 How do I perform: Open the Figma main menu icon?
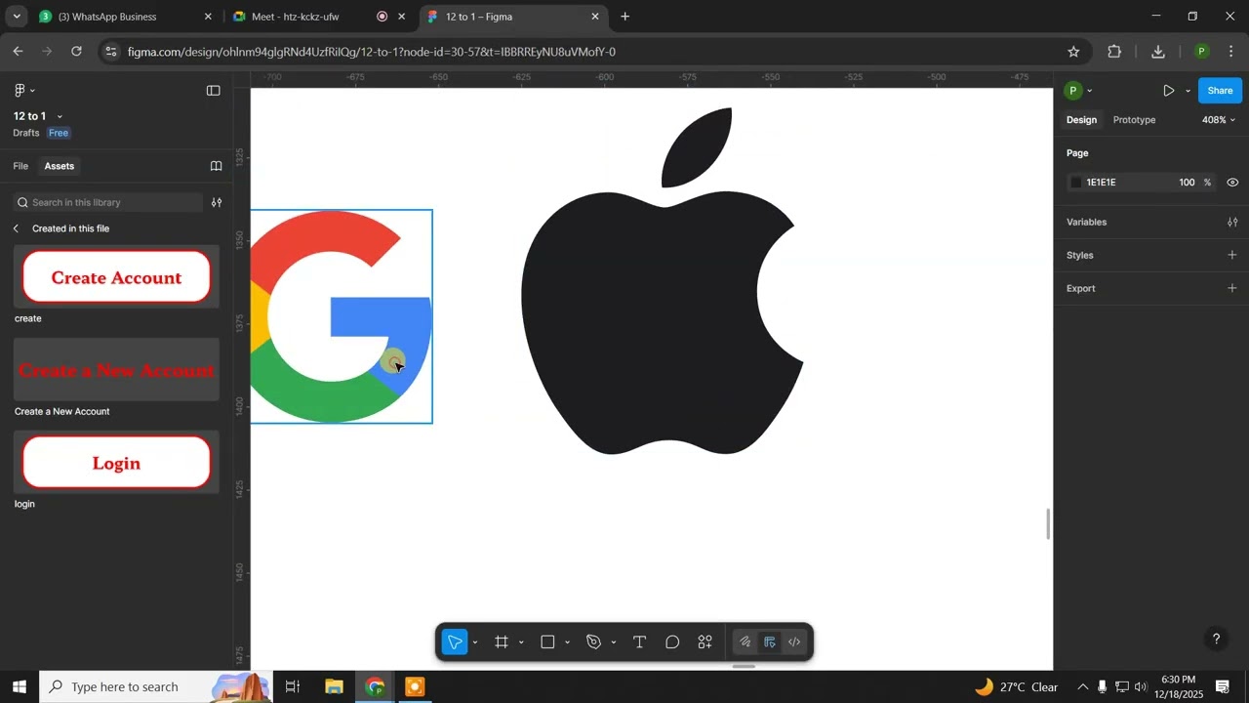(x=20, y=90)
